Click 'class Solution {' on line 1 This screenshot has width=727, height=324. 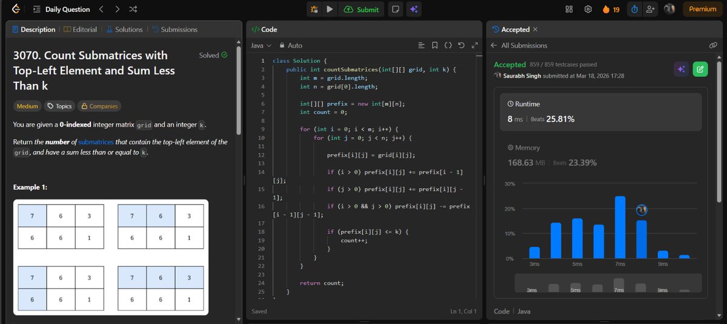pyautogui.click(x=300, y=61)
